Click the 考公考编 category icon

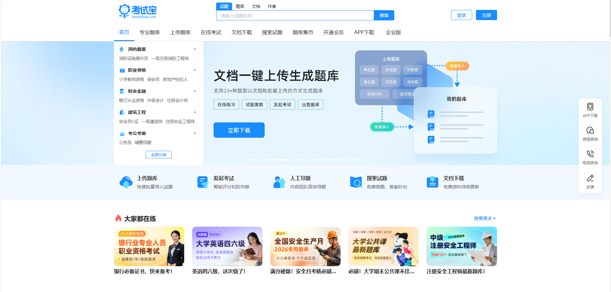pyautogui.click(x=122, y=133)
